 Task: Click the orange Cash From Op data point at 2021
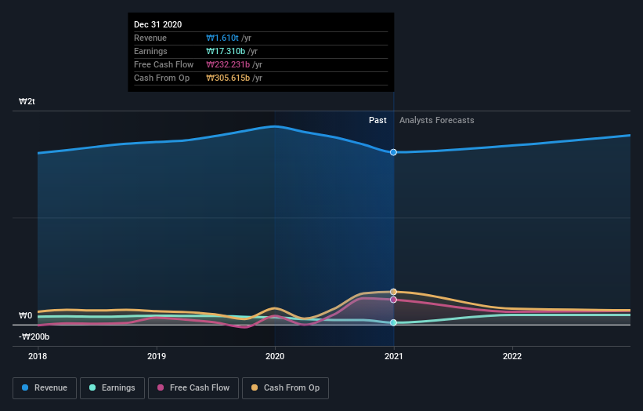[x=393, y=292]
